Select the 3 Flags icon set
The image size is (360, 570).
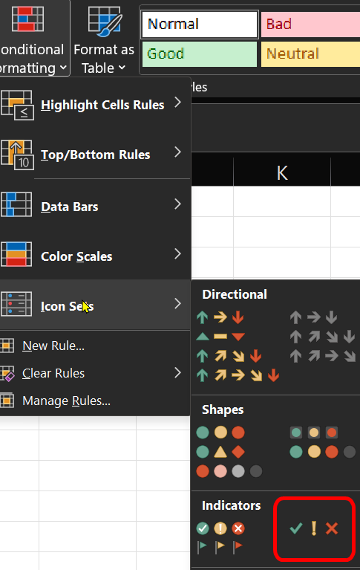(x=220, y=546)
